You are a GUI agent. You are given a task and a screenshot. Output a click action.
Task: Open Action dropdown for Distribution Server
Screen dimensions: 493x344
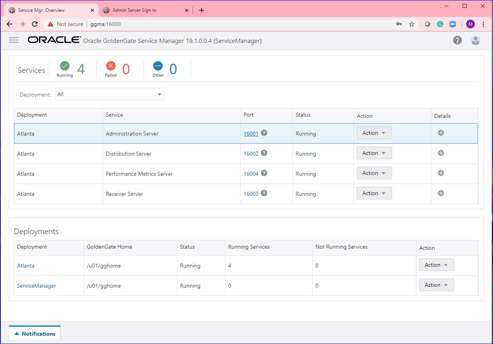click(x=374, y=153)
